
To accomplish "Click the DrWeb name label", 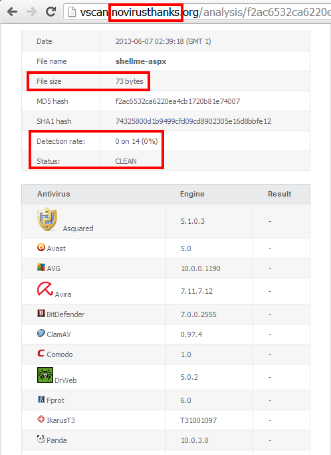I will [66, 380].
